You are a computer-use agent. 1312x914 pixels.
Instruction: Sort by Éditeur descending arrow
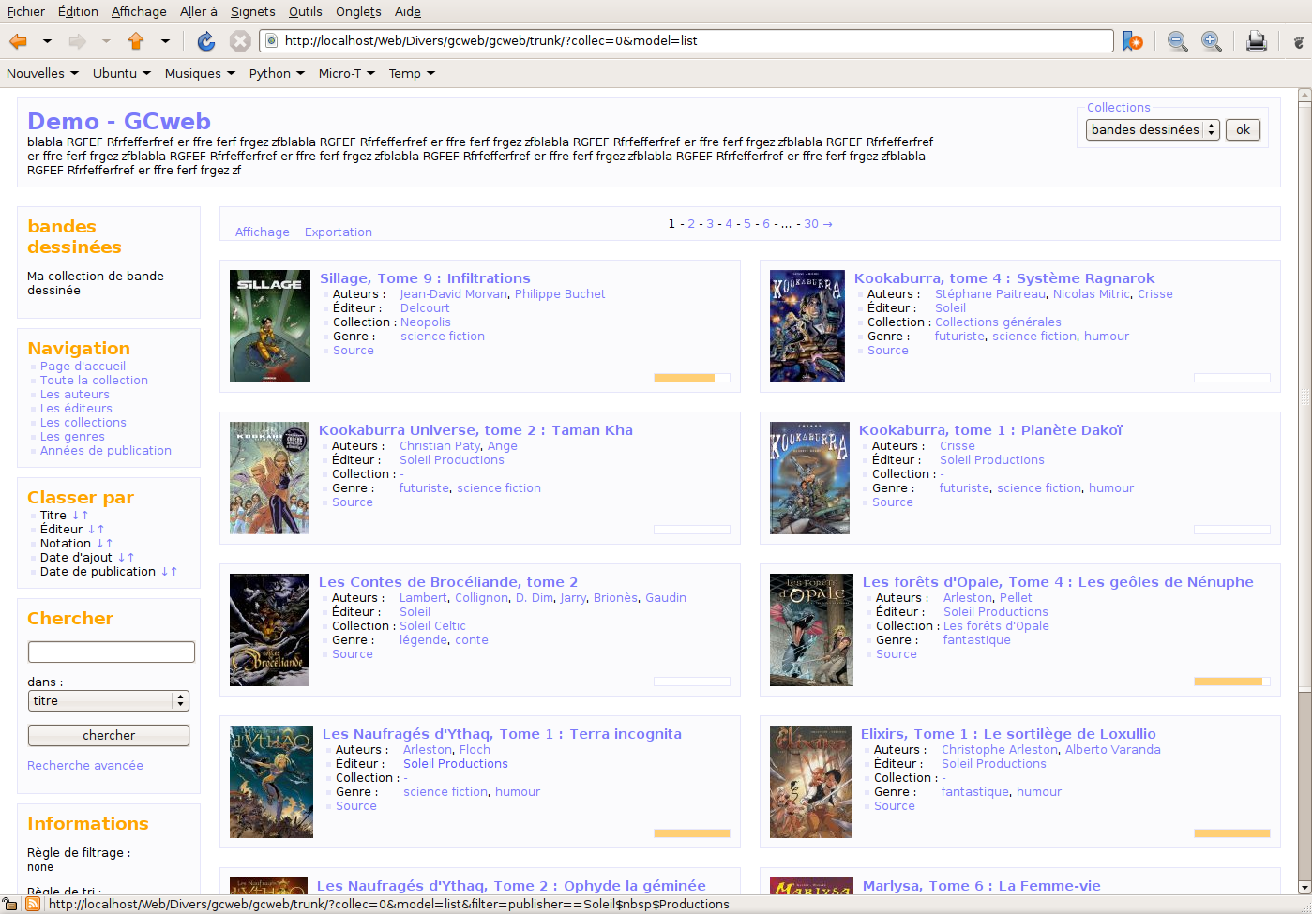click(x=92, y=530)
